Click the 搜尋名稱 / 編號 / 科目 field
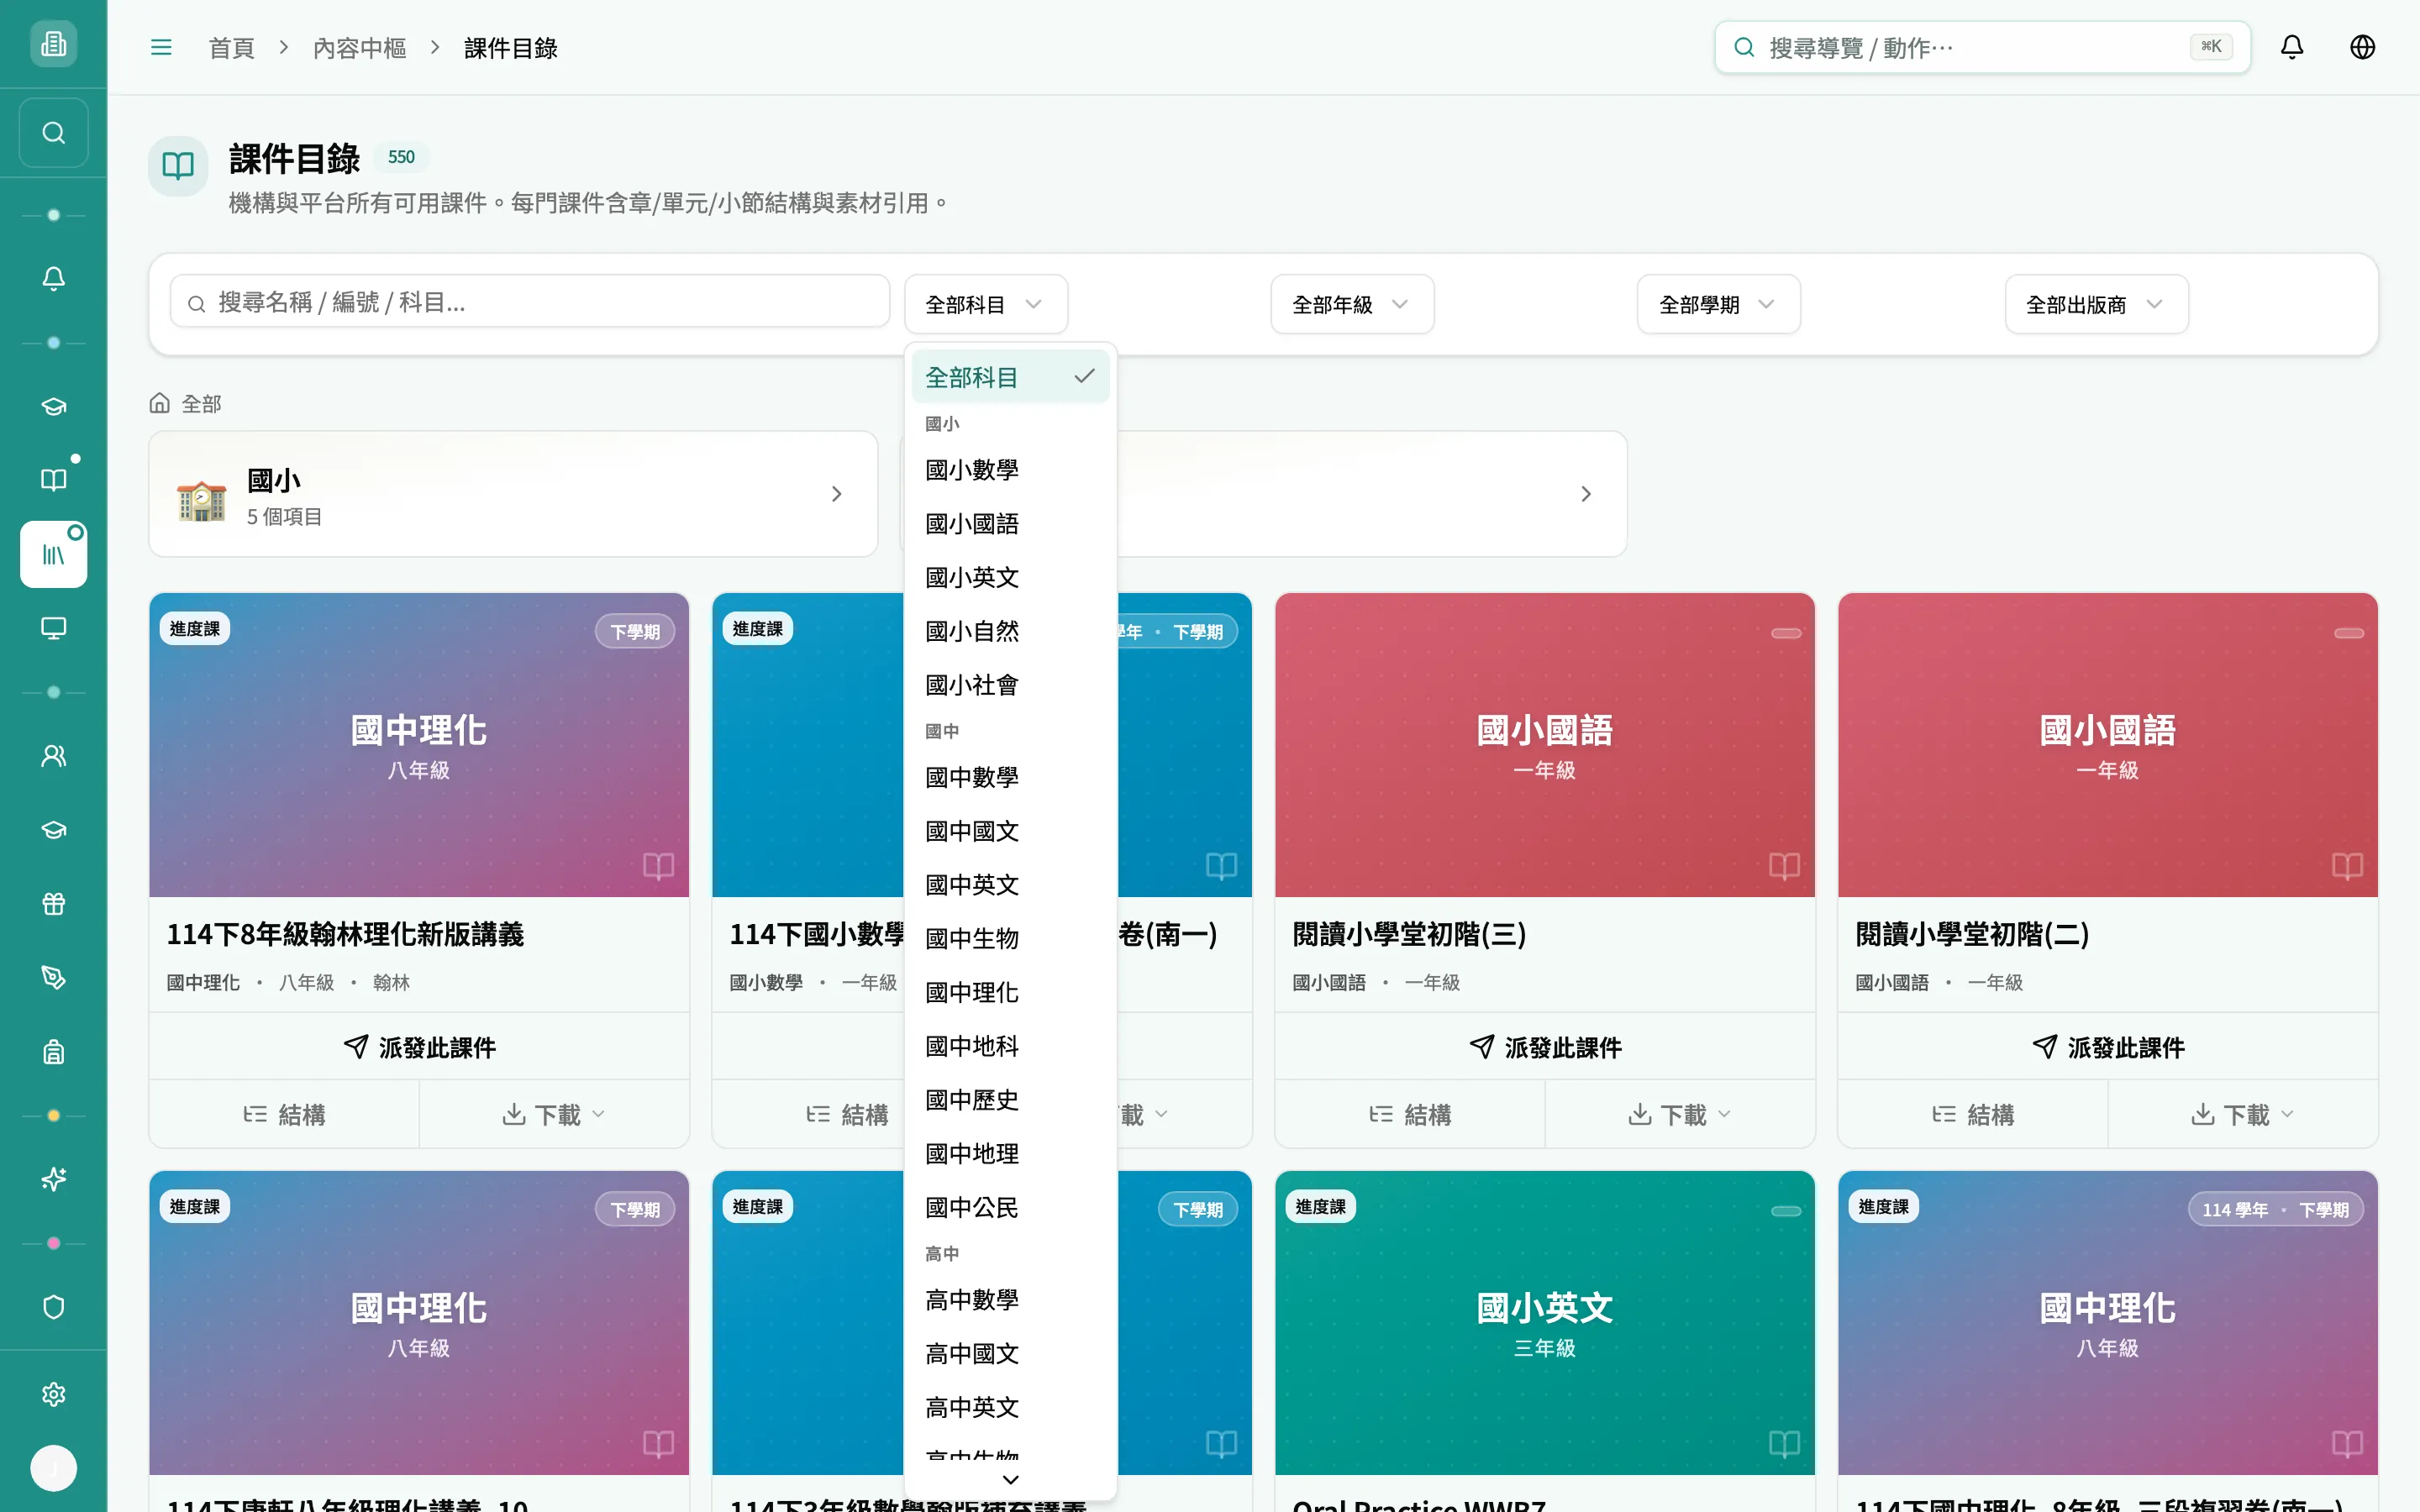This screenshot has height=1512, width=2420. 530,302
